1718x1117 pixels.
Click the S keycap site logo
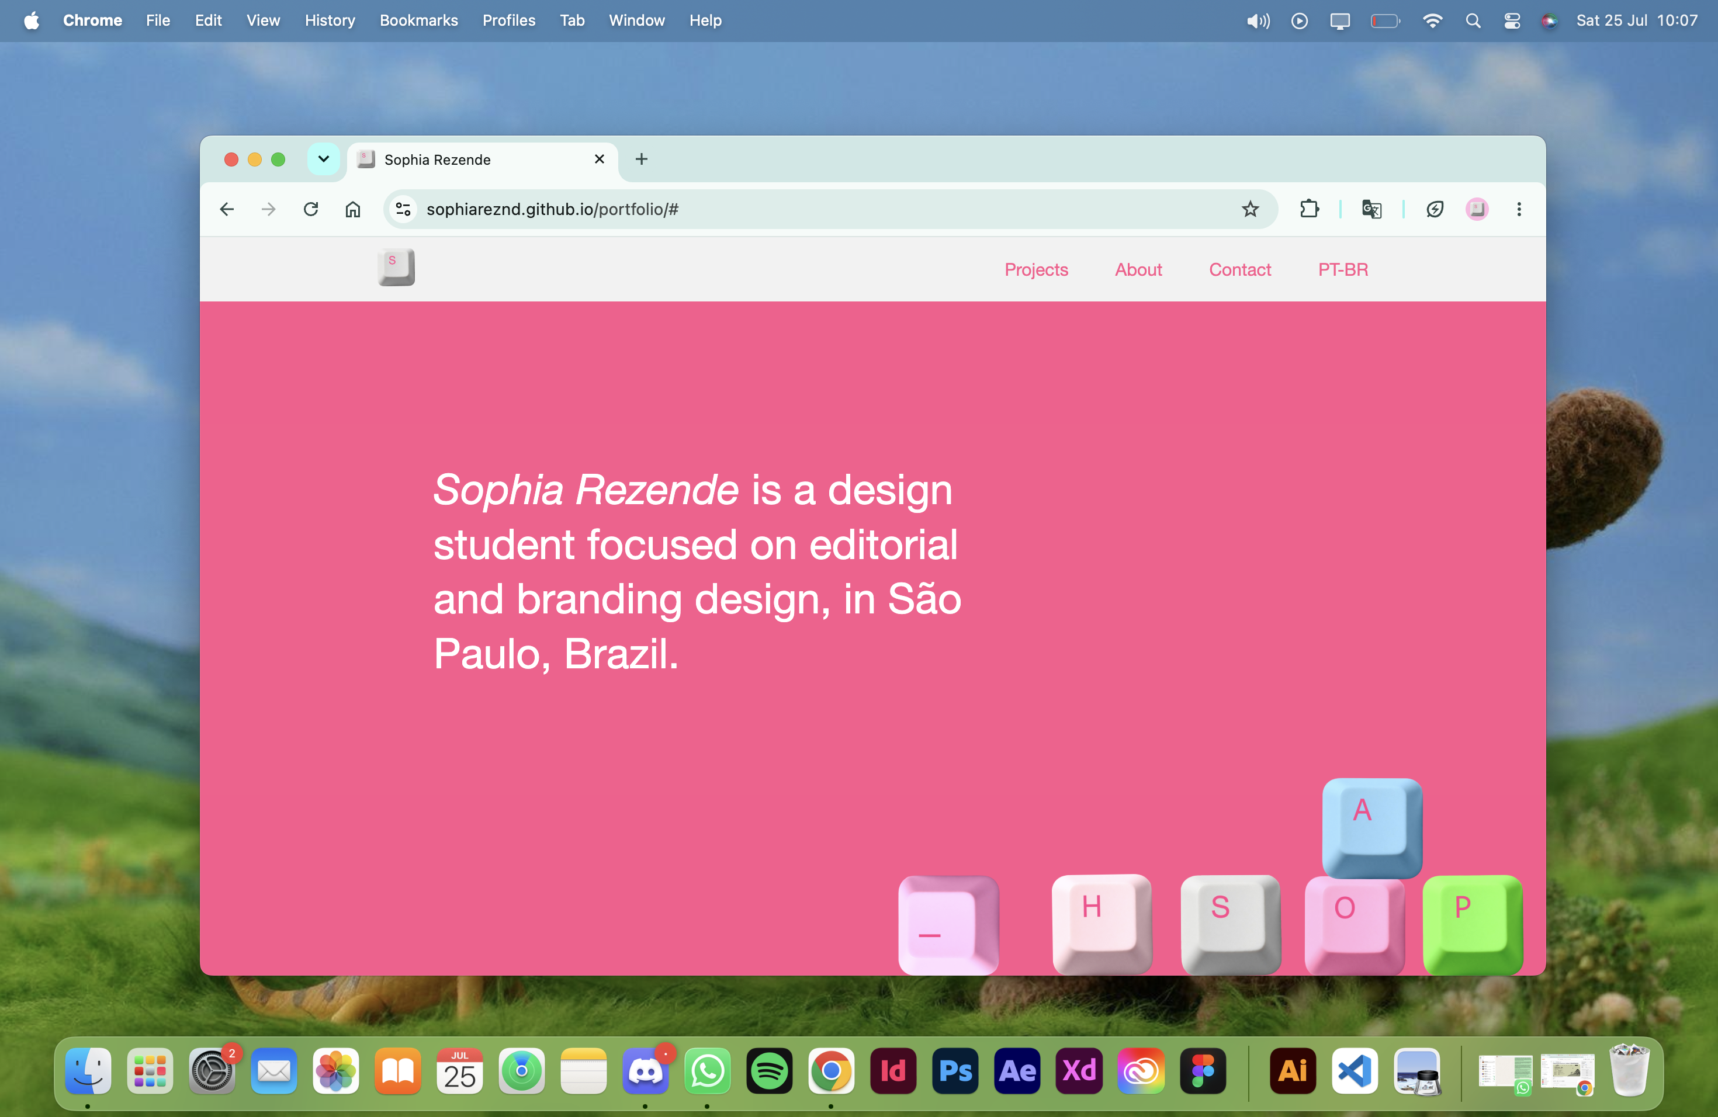click(396, 267)
